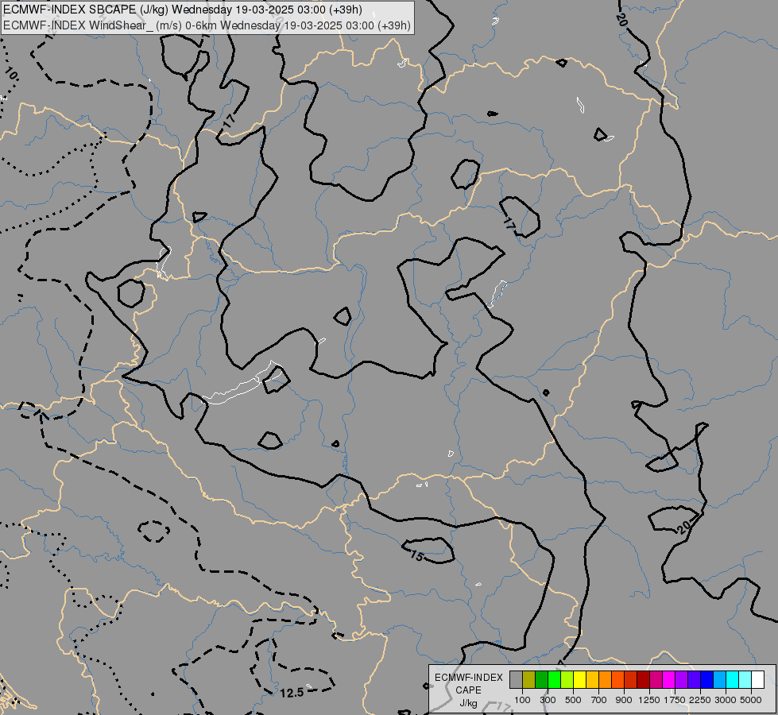Click the WindShear 0-6km title line

pos(207,25)
